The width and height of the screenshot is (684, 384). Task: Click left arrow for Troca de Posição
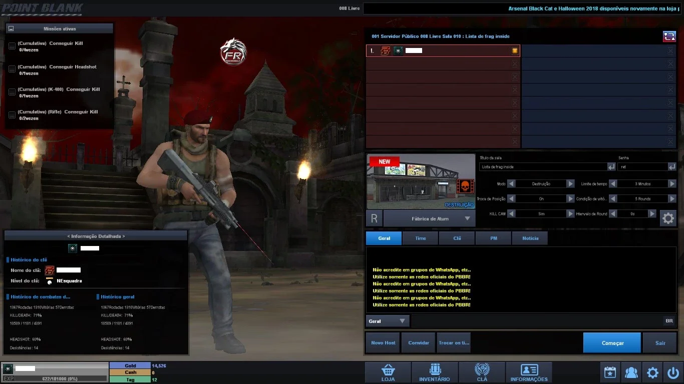[x=511, y=198]
